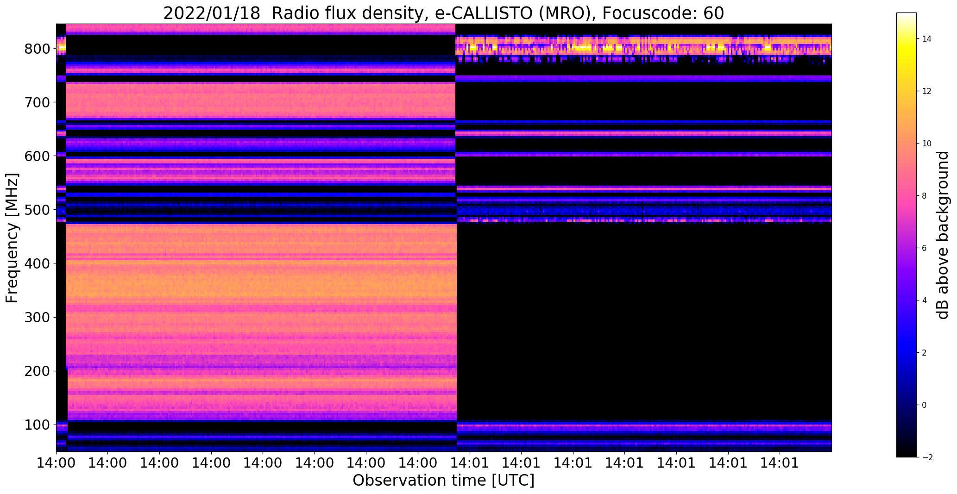Click the 300 tick on the frequency axis
The image size is (957, 494).
[37, 317]
